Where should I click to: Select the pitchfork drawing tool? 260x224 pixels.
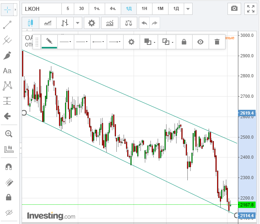coord(7,40)
